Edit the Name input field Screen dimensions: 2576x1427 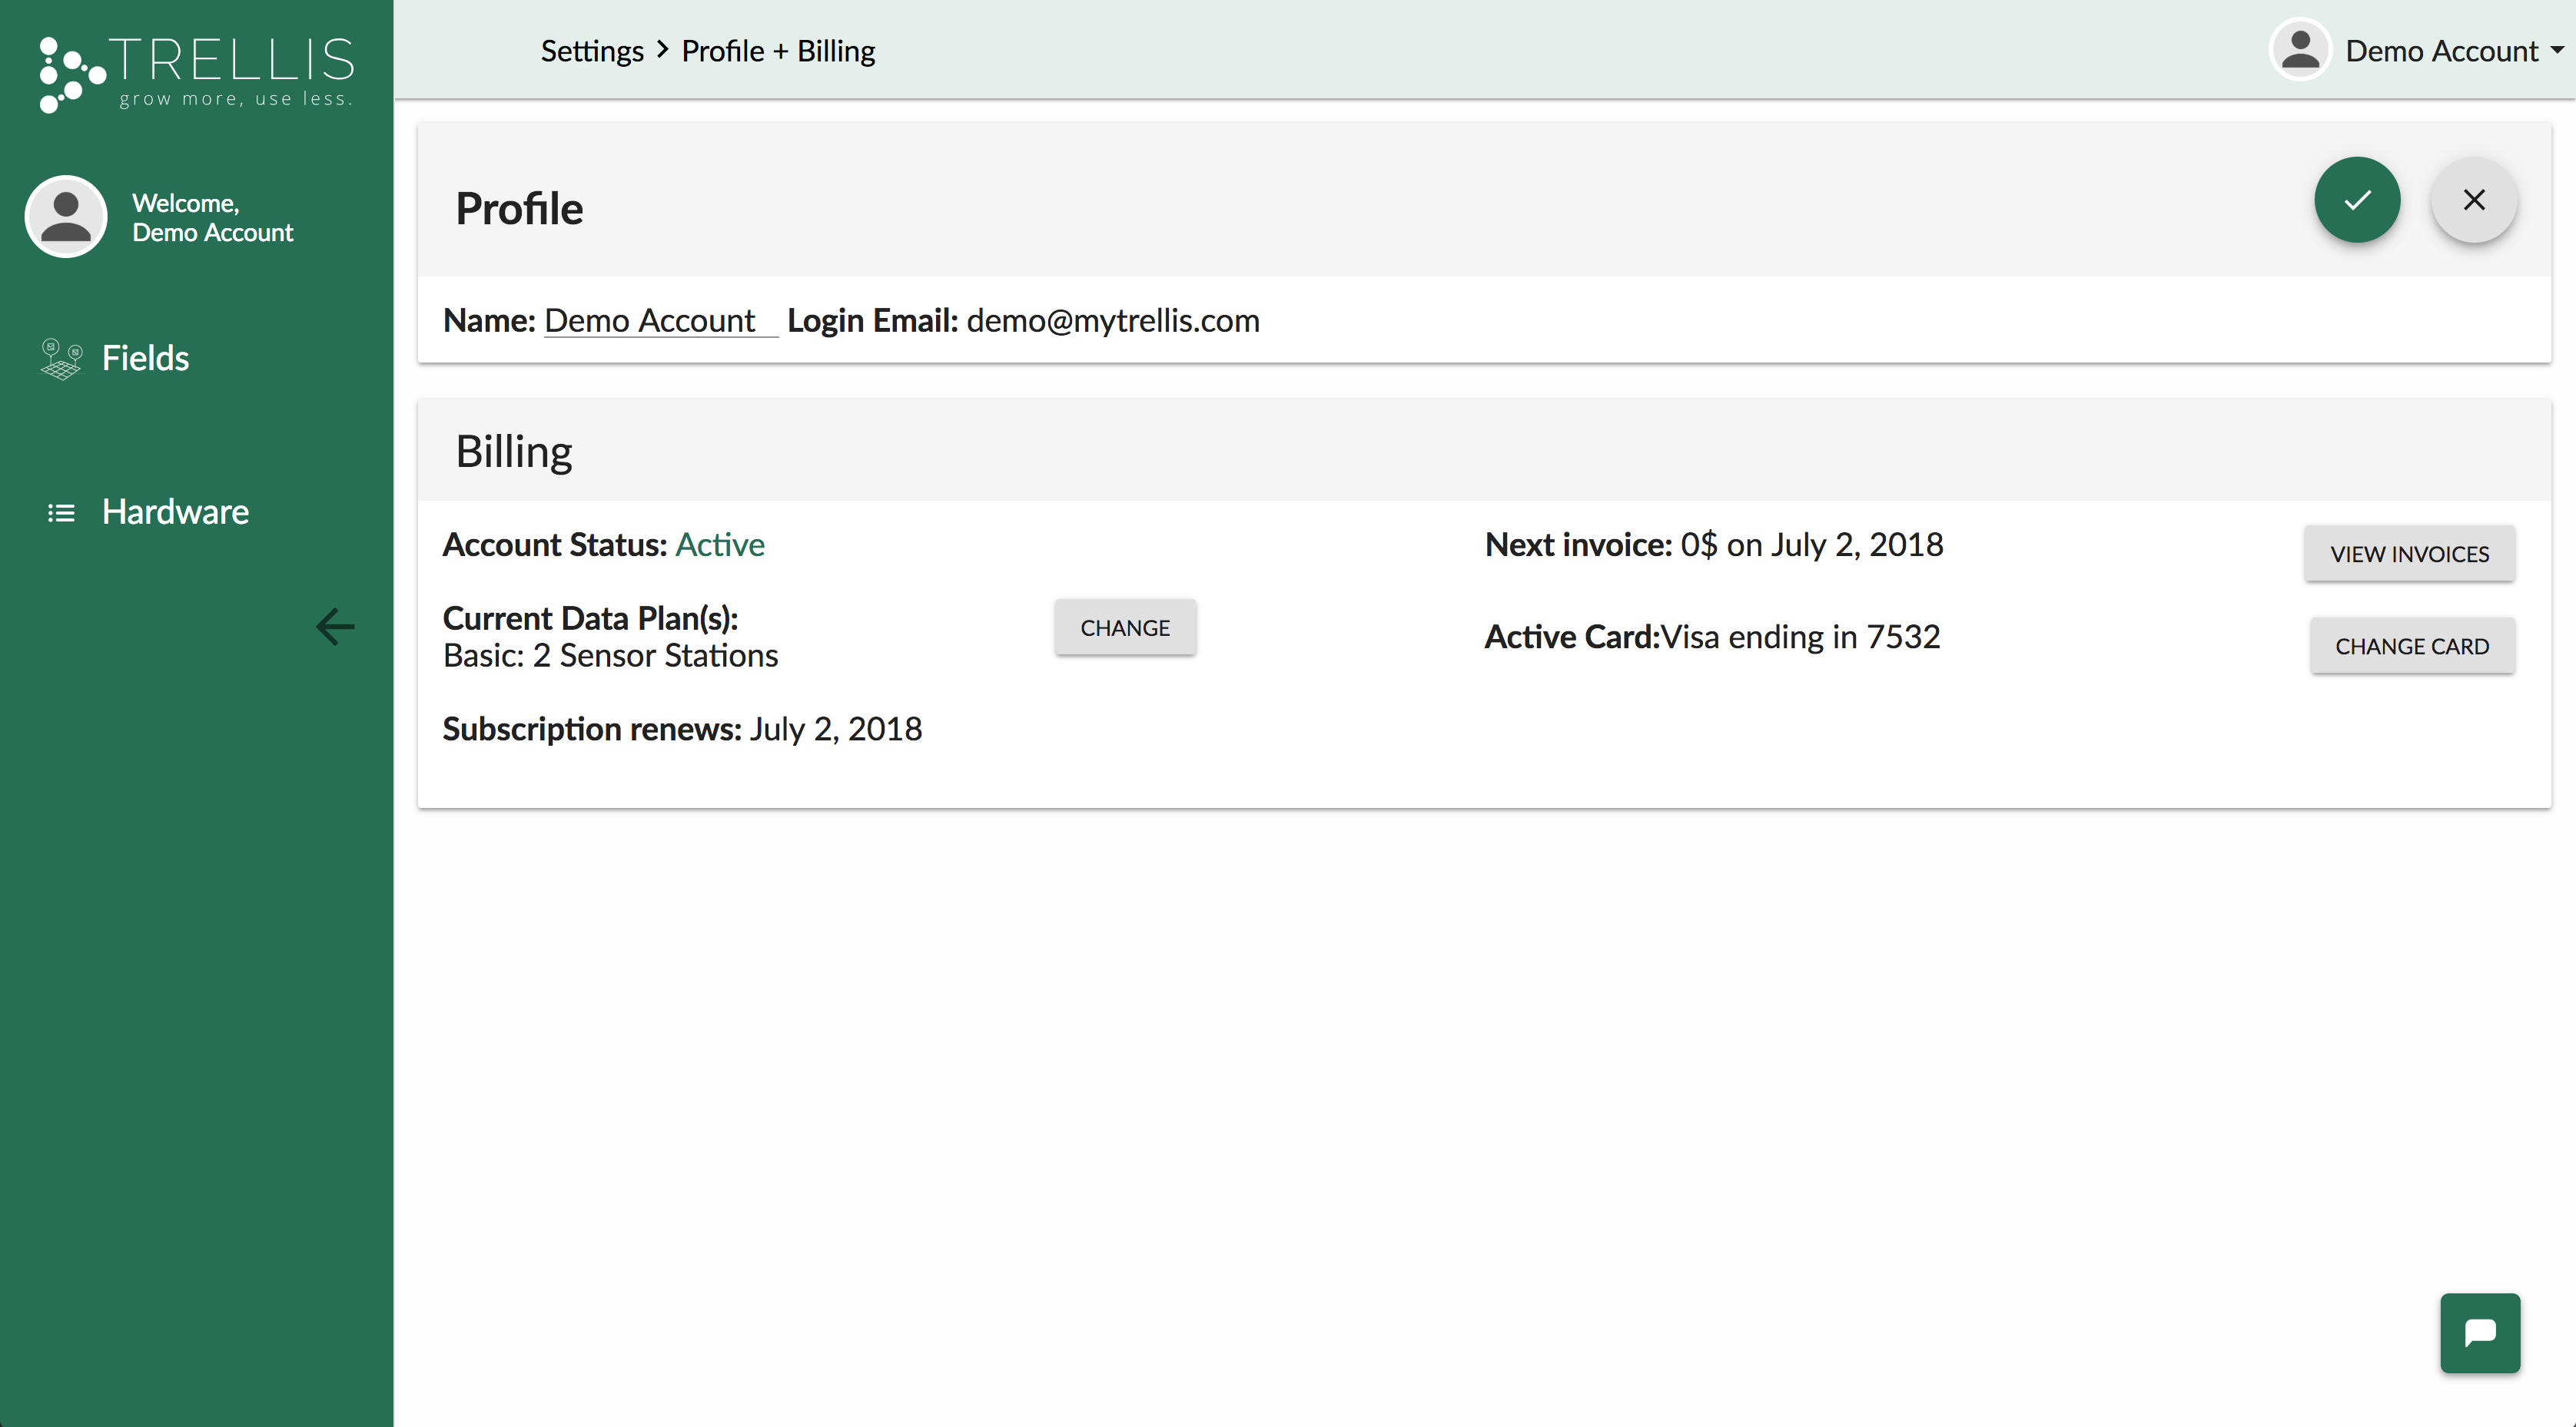tap(659, 321)
